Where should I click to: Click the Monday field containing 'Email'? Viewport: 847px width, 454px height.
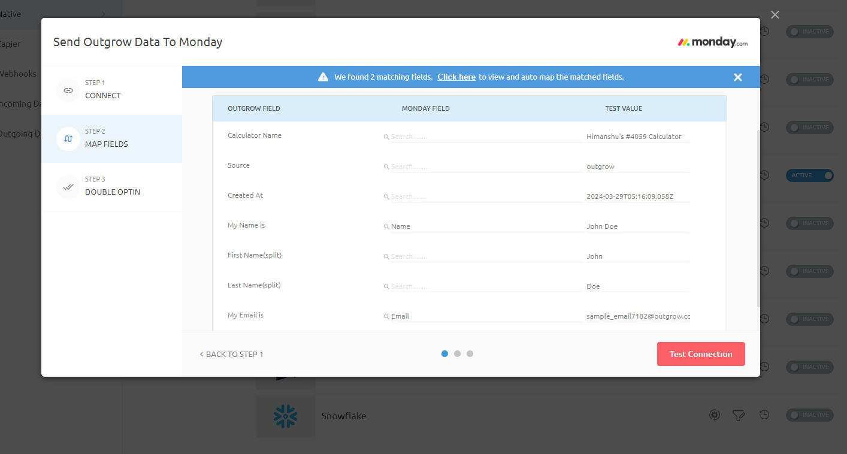pos(486,316)
